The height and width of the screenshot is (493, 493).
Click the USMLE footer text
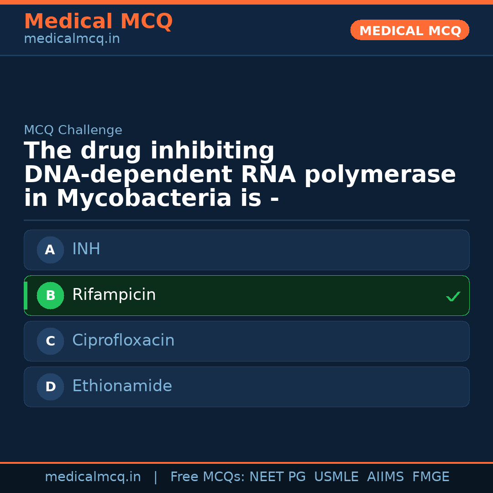336,477
